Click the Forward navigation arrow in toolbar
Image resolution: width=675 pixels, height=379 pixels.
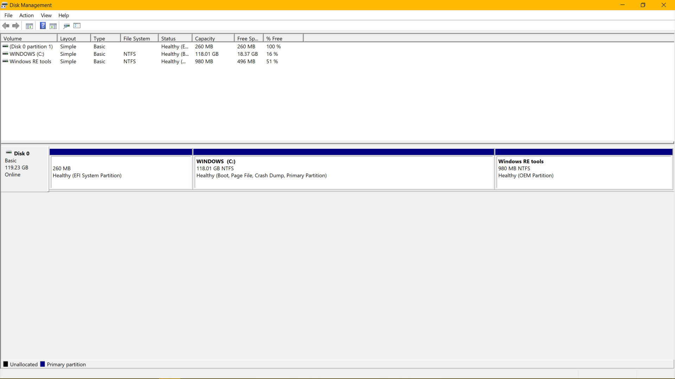[16, 26]
